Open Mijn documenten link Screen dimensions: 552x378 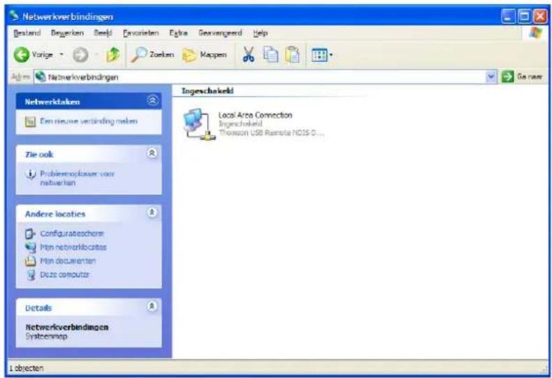pos(68,261)
